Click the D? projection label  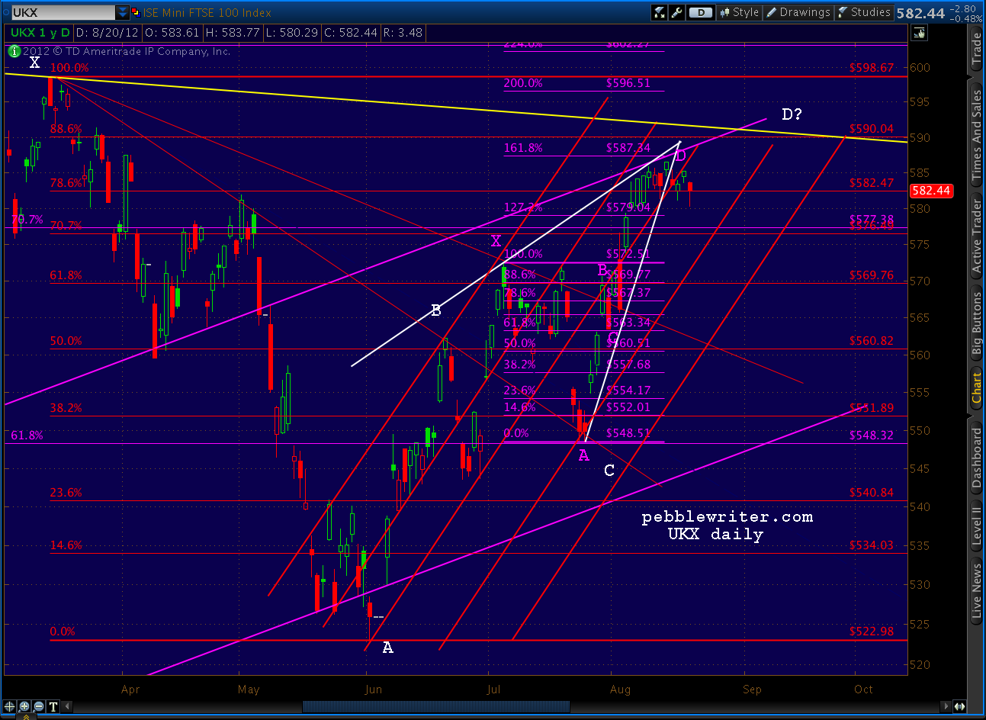tap(792, 114)
